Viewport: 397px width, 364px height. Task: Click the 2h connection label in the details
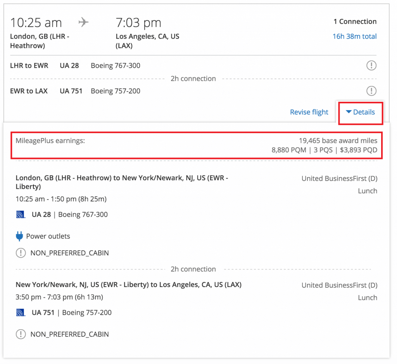click(x=193, y=269)
